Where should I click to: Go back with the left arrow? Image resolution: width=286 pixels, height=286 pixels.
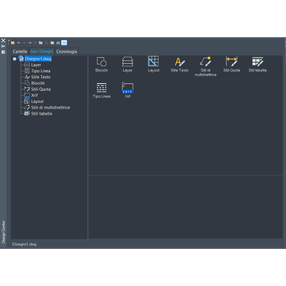pos(19,43)
